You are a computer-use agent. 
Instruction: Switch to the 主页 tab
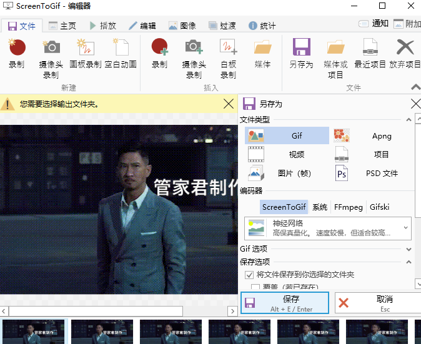point(62,26)
